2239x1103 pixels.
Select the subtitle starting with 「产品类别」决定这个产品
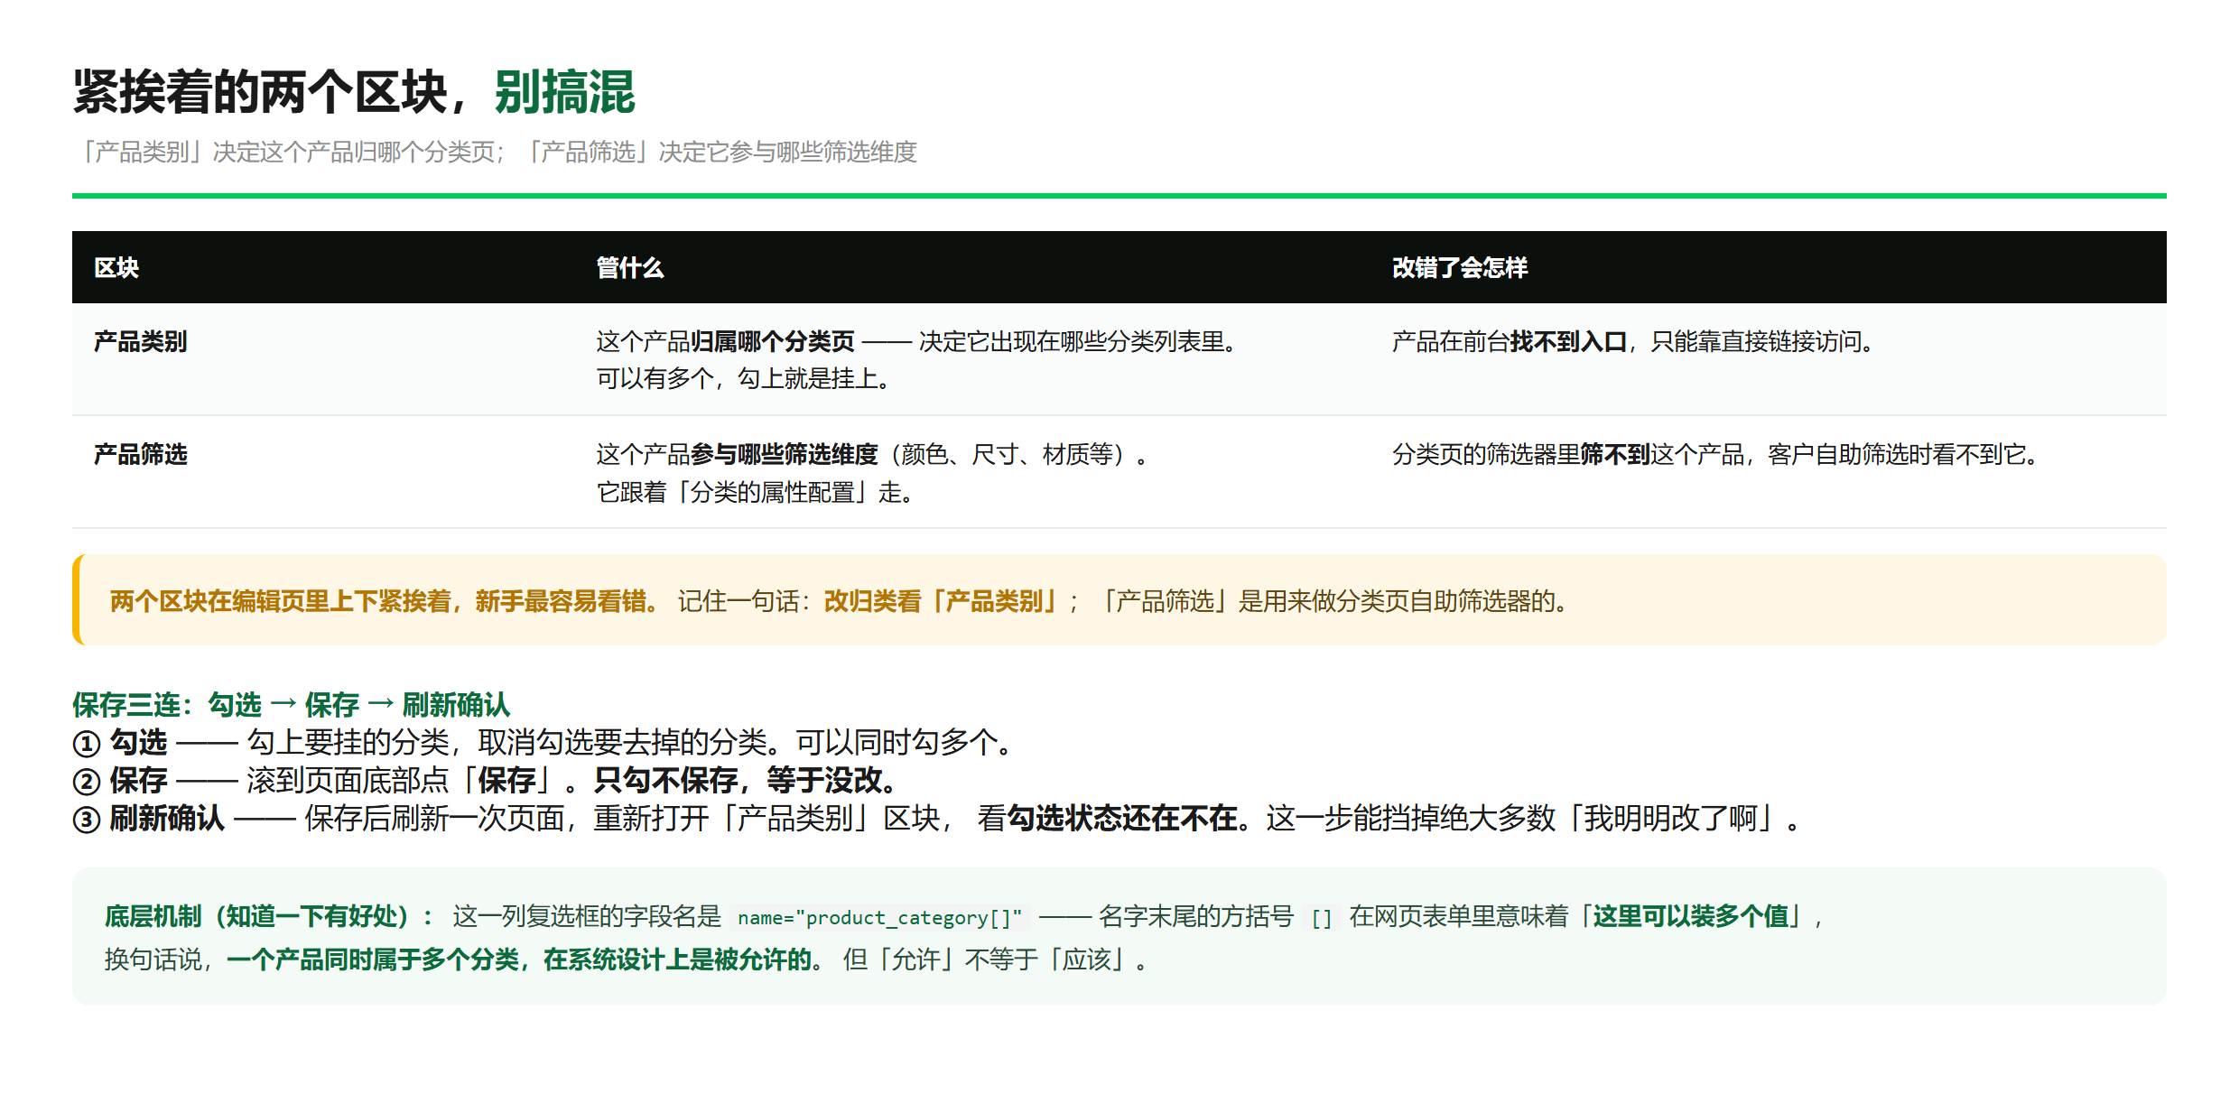pos(496,152)
